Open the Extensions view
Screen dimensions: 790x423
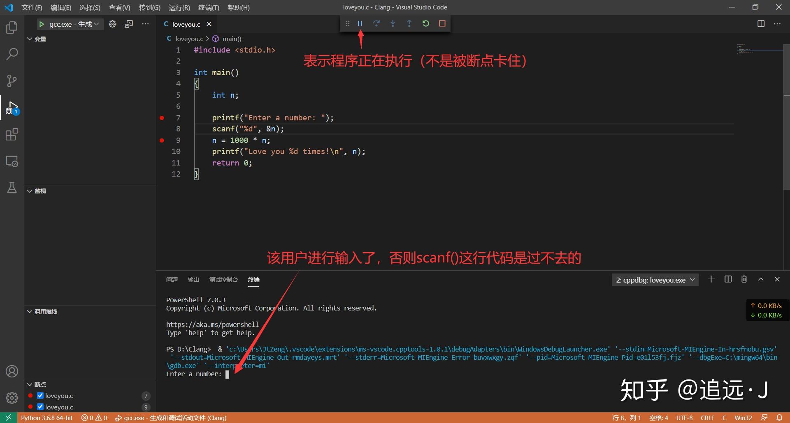tap(12, 134)
